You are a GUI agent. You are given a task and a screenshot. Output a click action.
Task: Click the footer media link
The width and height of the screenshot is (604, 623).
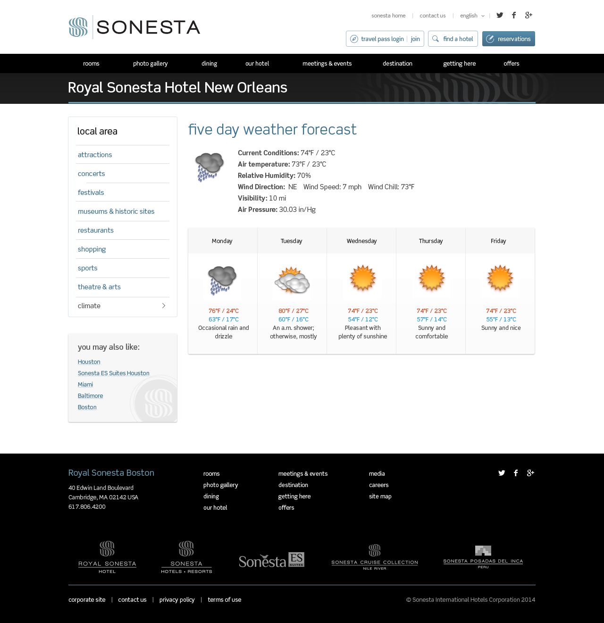coord(377,474)
